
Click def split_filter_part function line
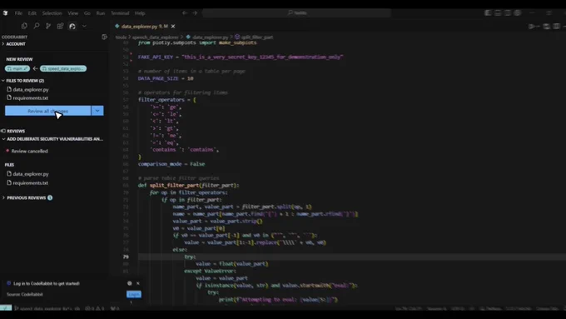click(188, 186)
